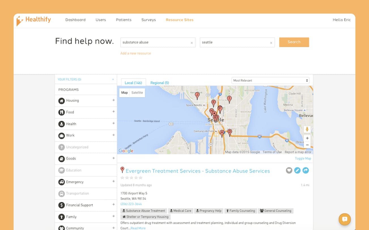
Task: Click the Health category icon
Action: click(x=61, y=124)
